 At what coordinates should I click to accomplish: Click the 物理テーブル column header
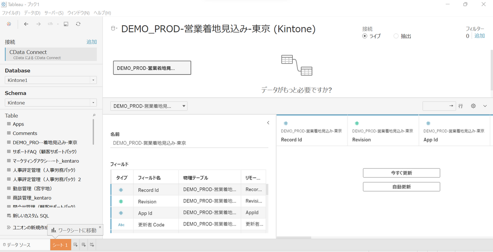click(x=210, y=178)
